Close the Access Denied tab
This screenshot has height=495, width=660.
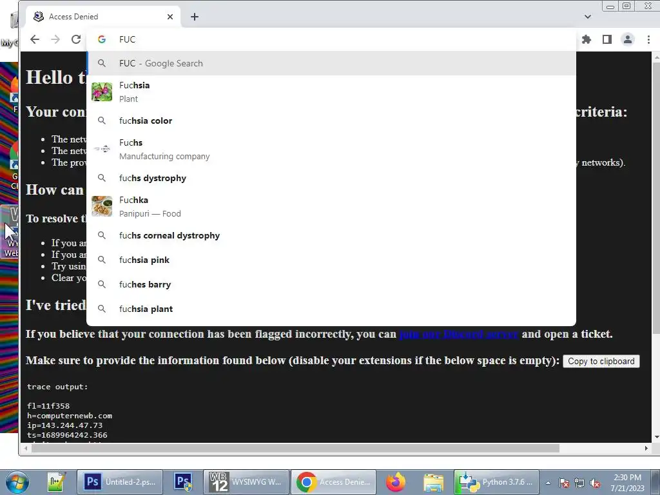pos(170,17)
